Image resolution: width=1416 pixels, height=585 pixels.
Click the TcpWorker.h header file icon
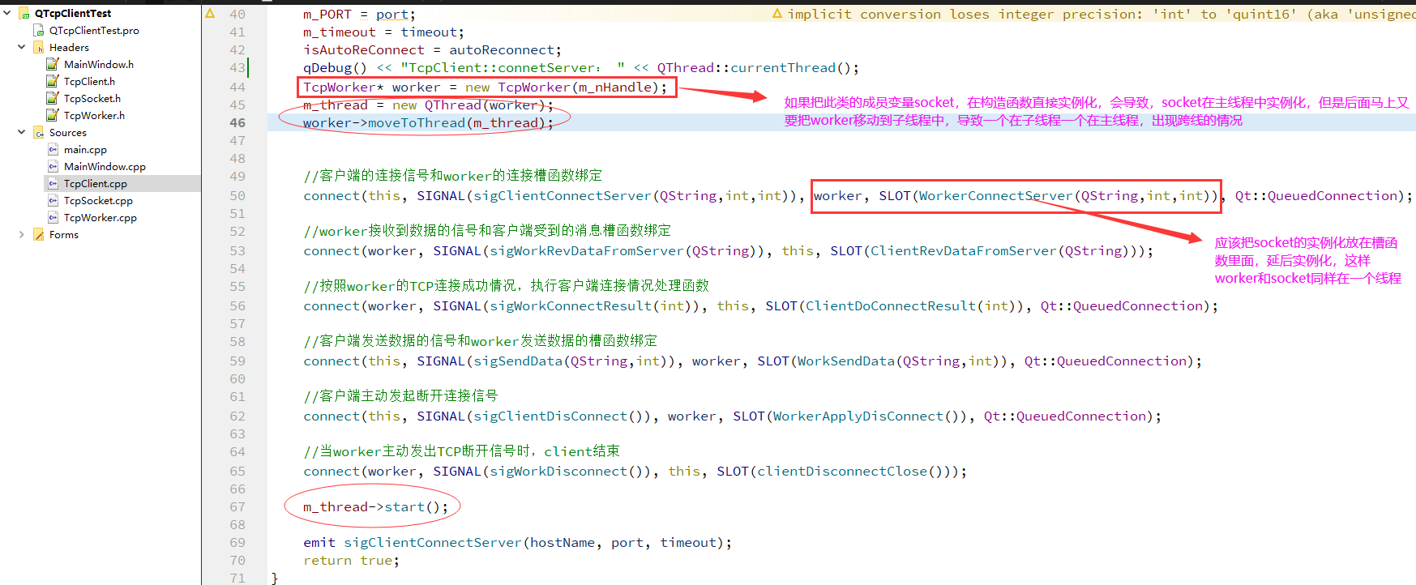(53, 115)
